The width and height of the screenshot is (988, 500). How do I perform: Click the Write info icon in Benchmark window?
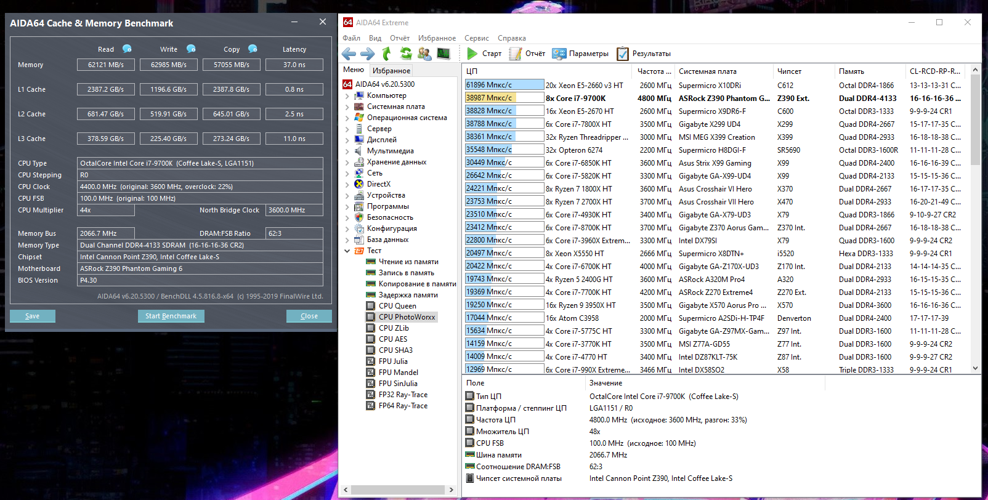pos(191,49)
